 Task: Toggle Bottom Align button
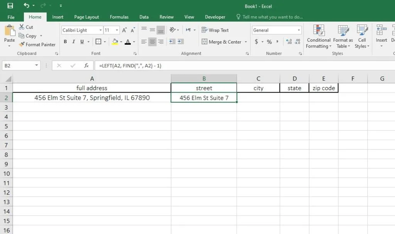[161, 30]
